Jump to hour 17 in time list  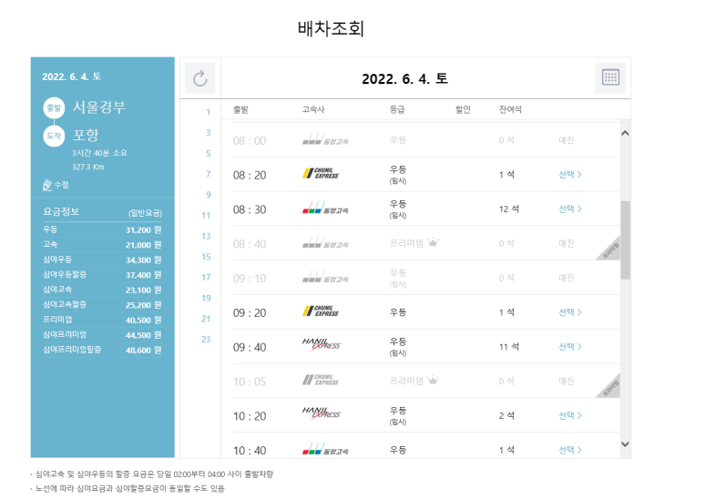point(206,278)
